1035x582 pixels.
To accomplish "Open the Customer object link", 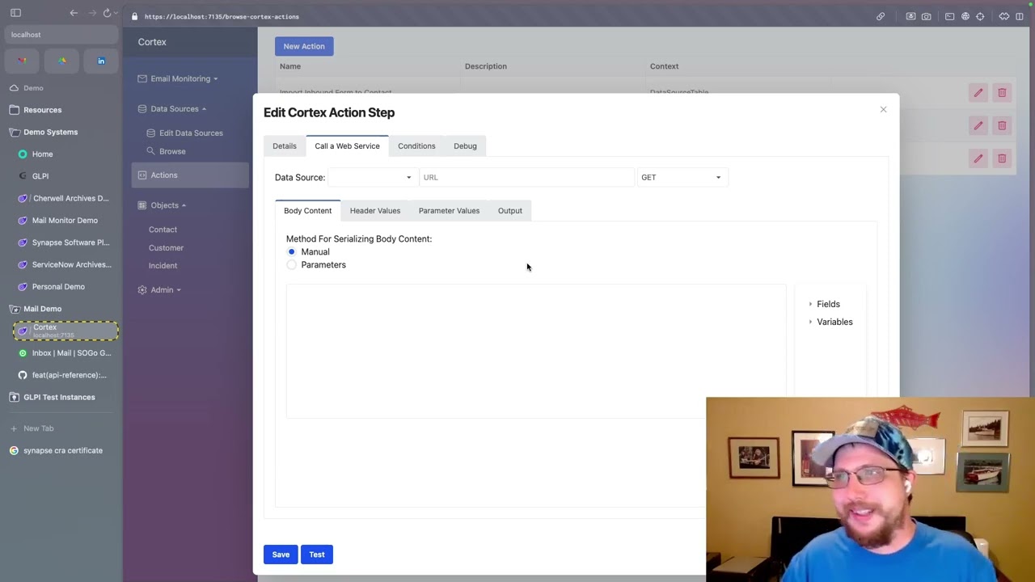I will (166, 248).
